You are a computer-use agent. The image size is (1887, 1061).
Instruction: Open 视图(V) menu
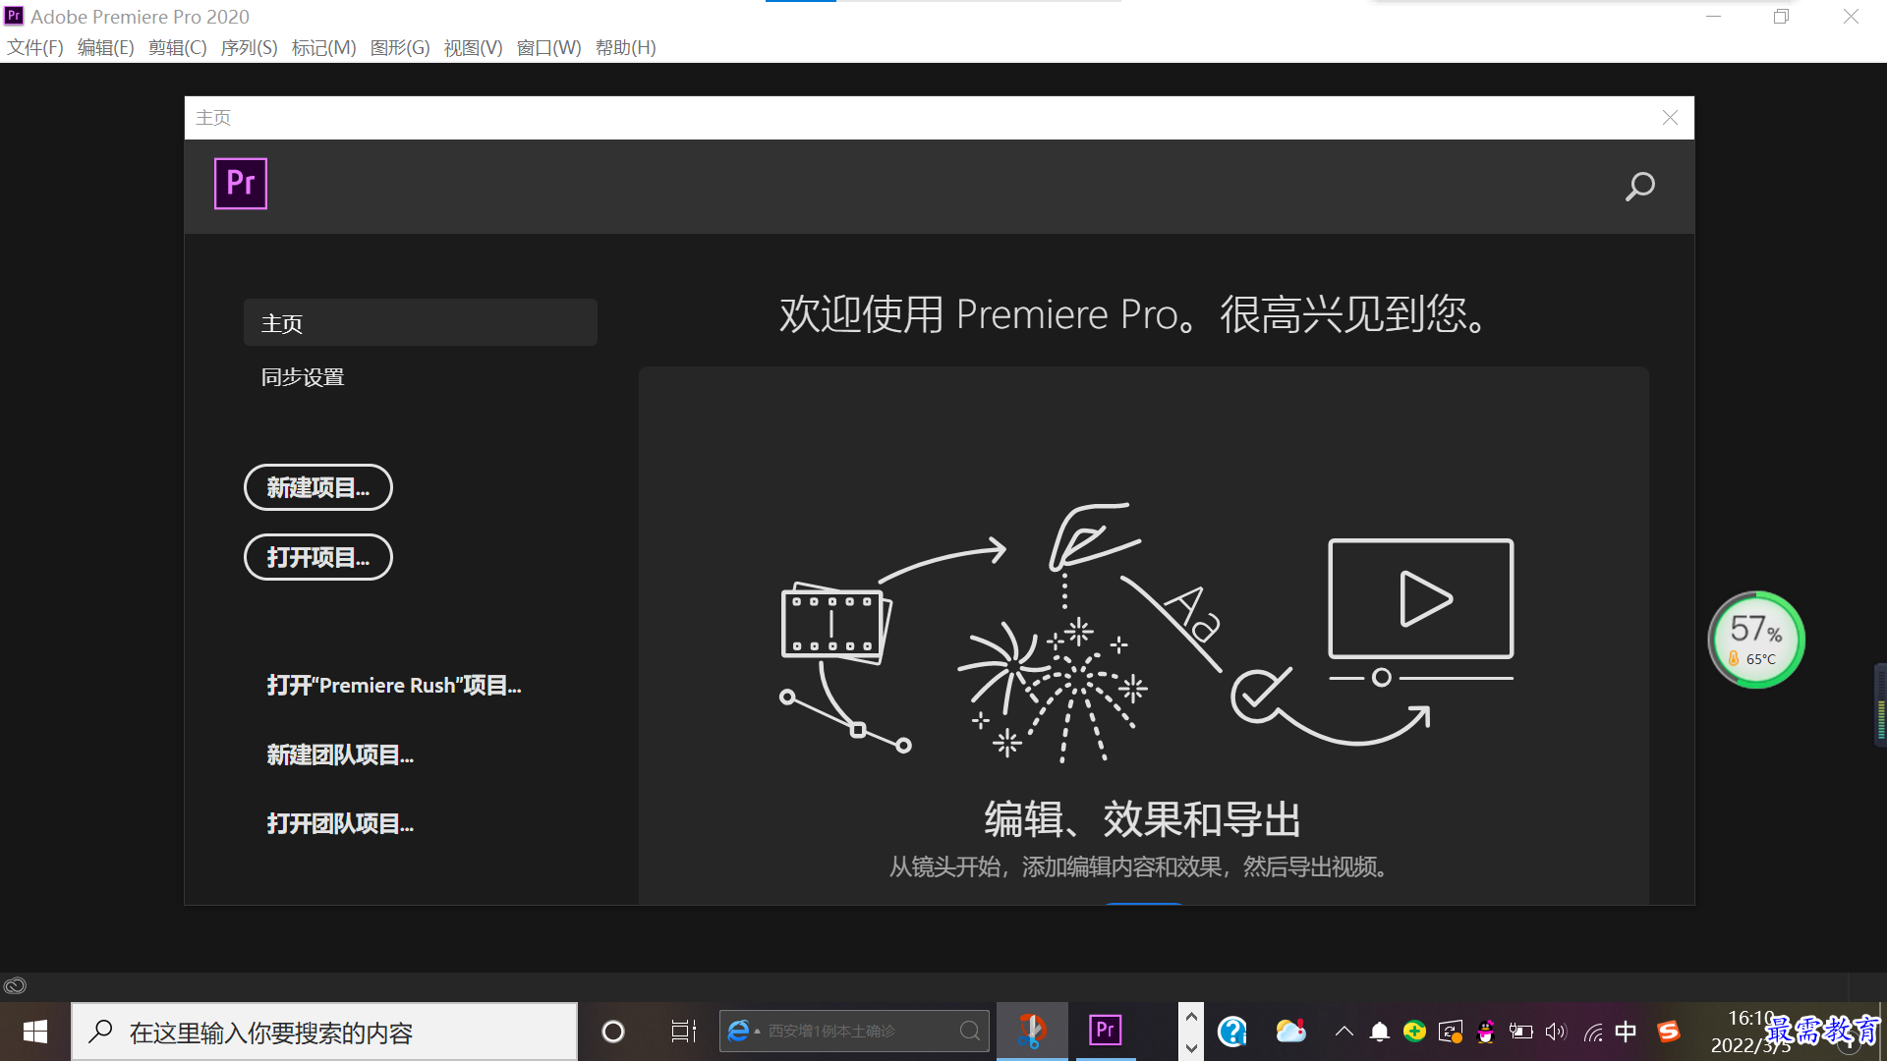474,47
